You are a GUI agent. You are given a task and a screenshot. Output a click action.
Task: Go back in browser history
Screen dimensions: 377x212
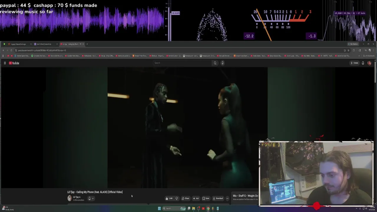click(3, 50)
